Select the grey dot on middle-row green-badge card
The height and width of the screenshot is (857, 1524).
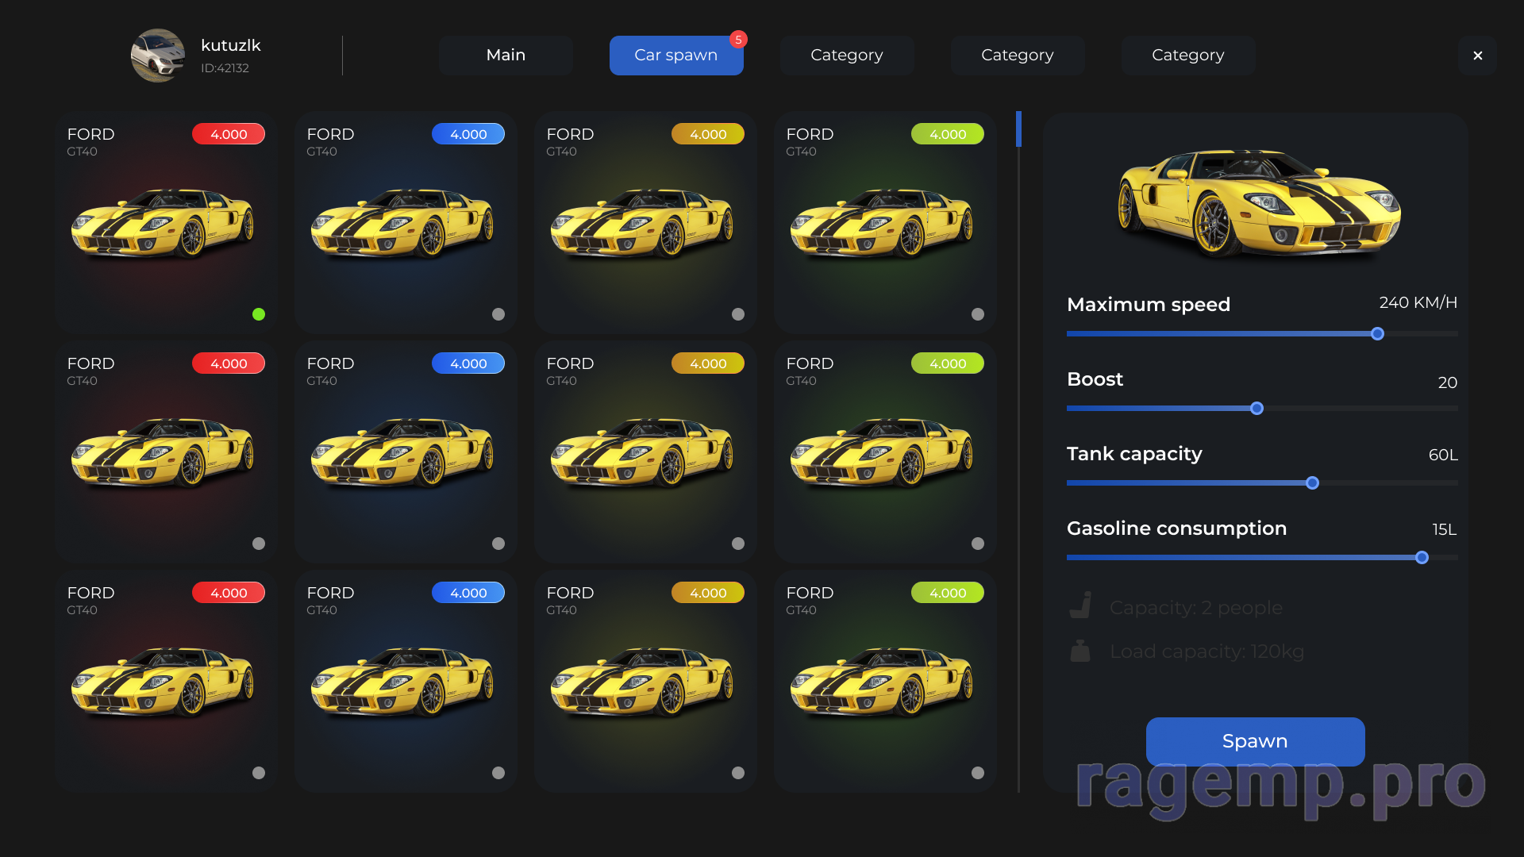tap(978, 544)
